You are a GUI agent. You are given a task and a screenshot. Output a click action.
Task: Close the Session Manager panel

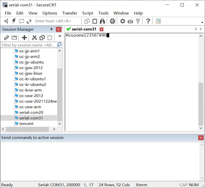coord(59,29)
